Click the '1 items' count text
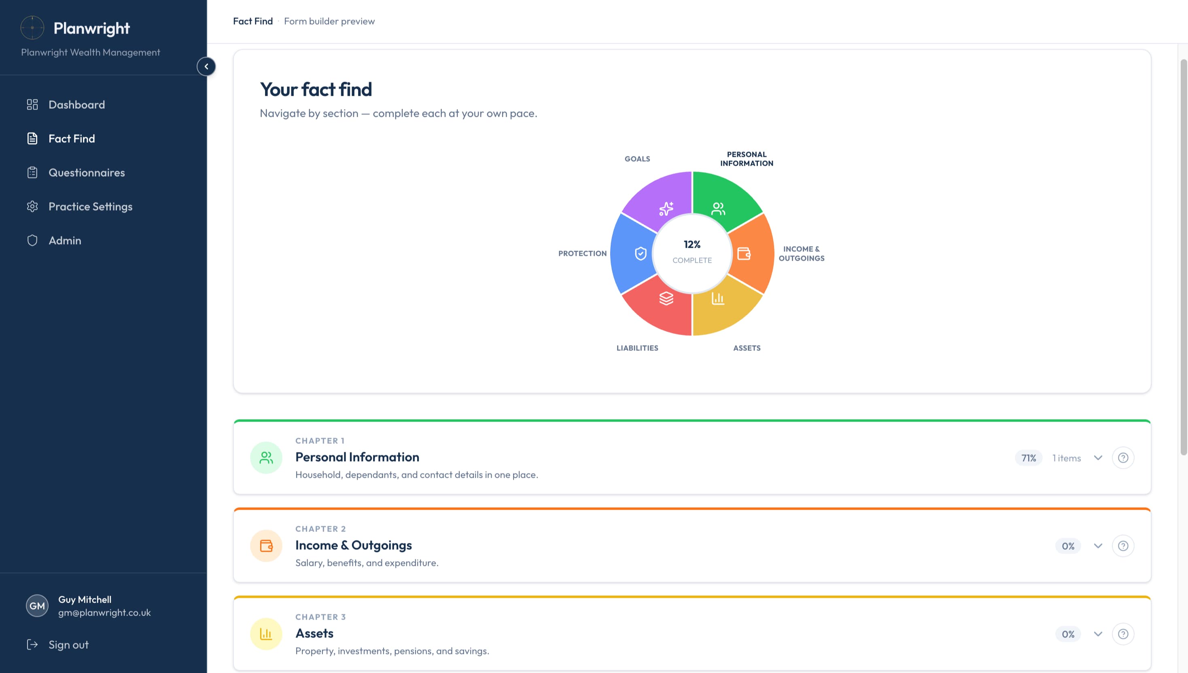Image resolution: width=1188 pixels, height=673 pixels. 1066,458
